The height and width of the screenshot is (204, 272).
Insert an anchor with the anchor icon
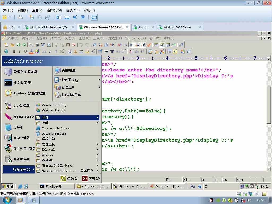(x=75, y=51)
